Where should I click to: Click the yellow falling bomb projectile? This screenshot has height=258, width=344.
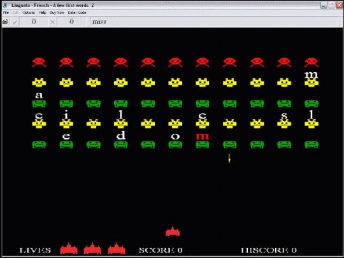[x=229, y=158]
